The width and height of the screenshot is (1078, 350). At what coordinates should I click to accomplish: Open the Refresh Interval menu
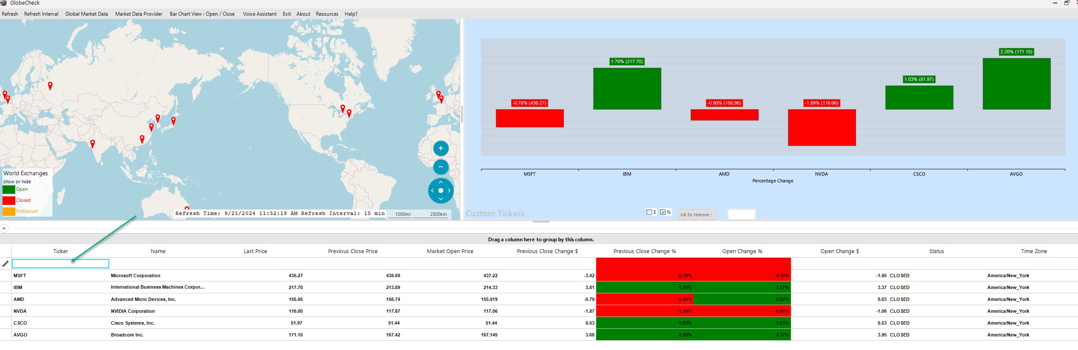point(41,14)
